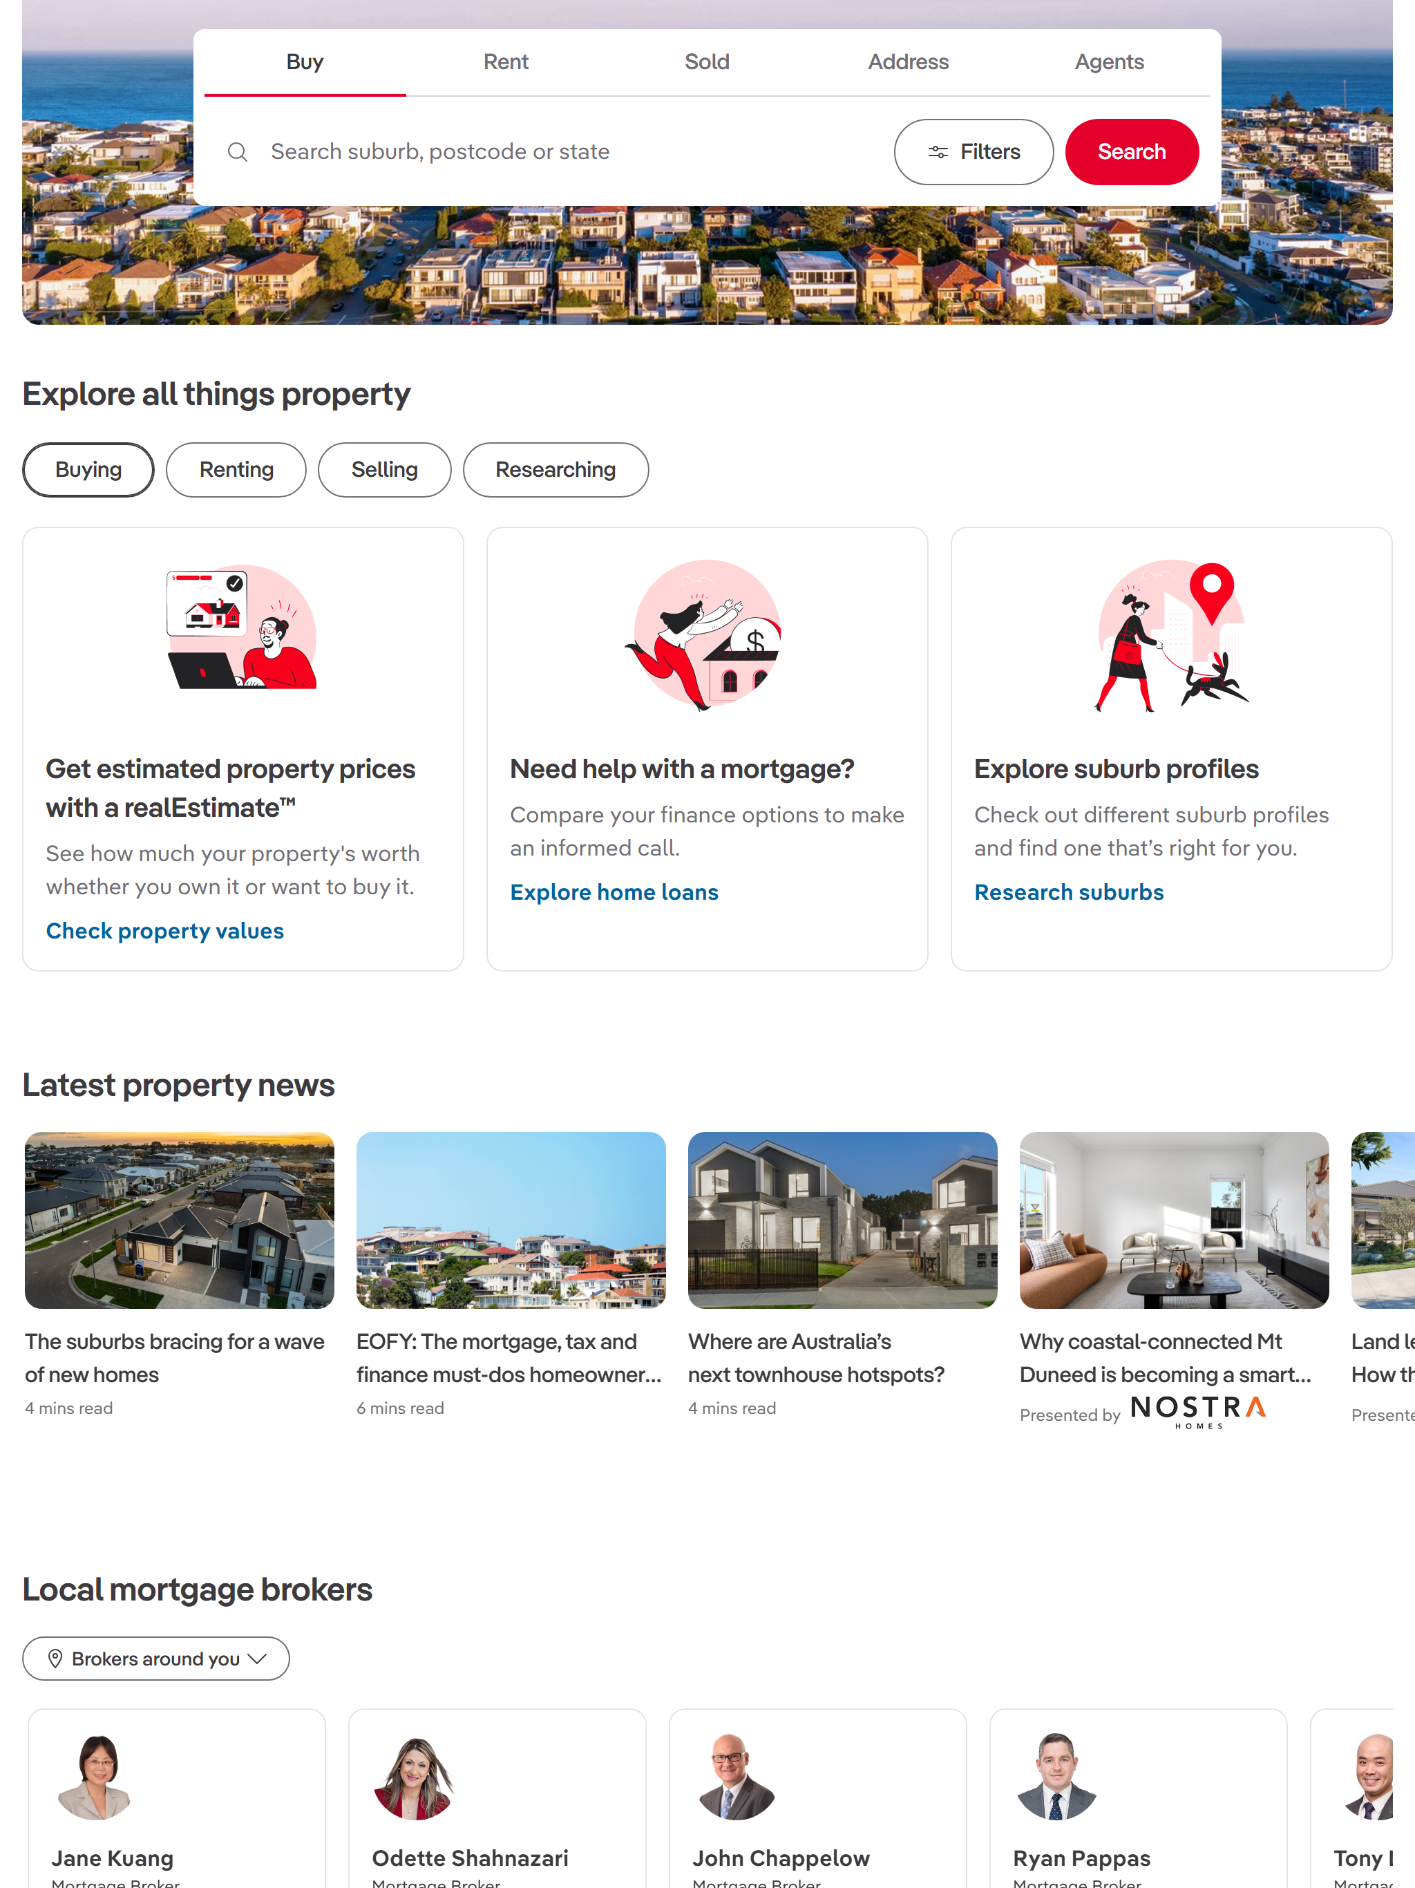
Task: Open 'The suburbs bracing for a wave' headline
Action: pos(175,1358)
